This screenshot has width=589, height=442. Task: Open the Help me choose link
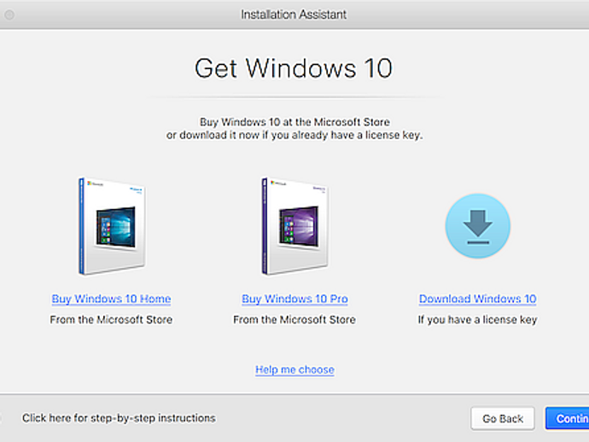click(294, 370)
